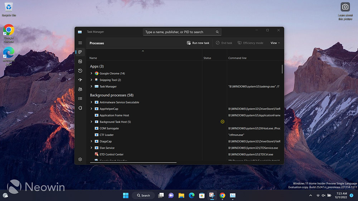Sort by the Name column header
This screenshot has height=201, width=358.
click(93, 58)
